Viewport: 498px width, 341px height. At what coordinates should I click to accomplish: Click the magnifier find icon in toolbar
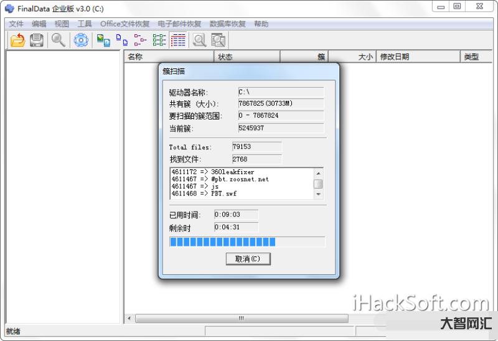pos(58,40)
